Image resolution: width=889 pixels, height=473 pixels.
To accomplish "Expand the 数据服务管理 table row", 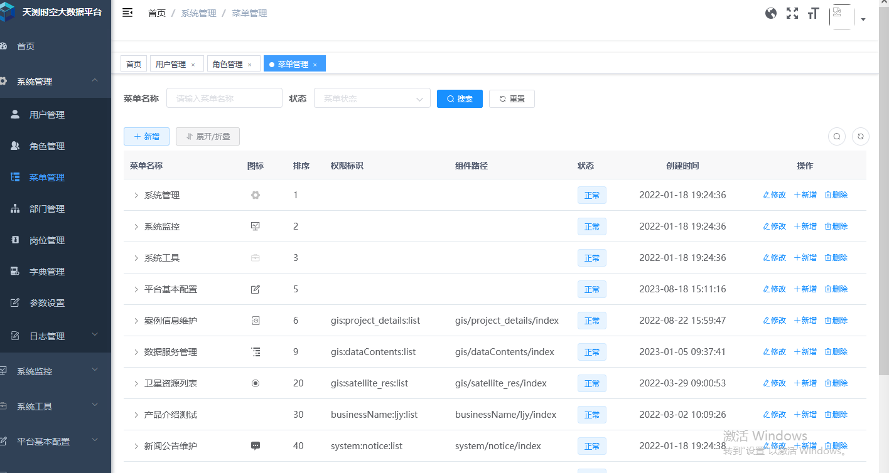I will (136, 352).
